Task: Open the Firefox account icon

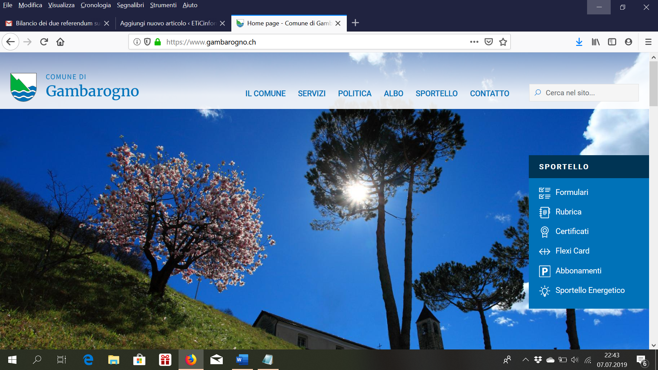Action: pos(629,42)
